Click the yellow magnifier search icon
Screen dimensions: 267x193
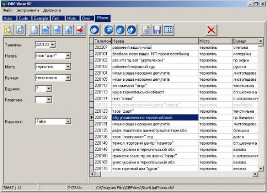(x=9, y=30)
